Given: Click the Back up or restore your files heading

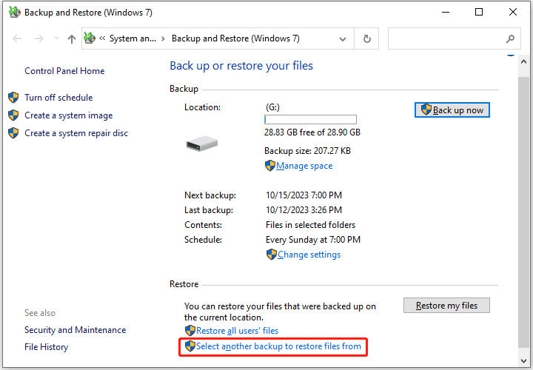Looking at the screenshot, I should 241,66.
